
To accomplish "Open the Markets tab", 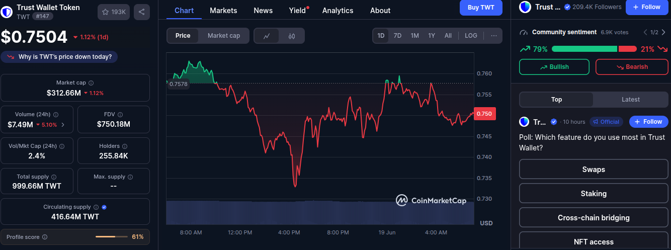I will pos(223,11).
